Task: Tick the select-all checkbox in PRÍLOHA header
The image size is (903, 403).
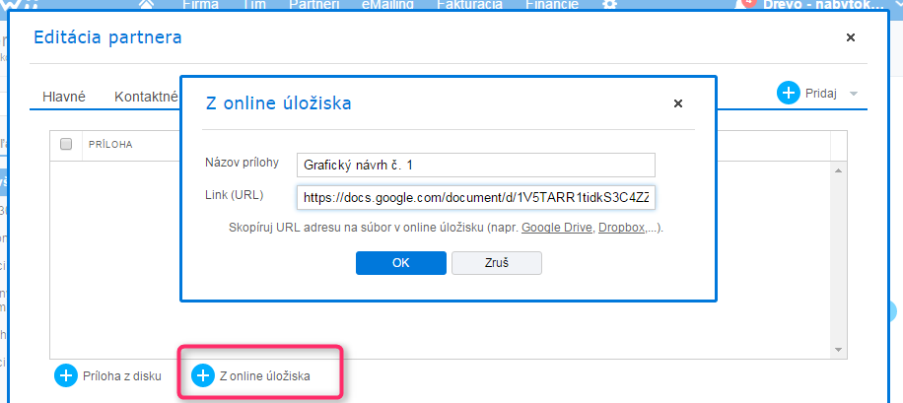Action: coord(66,144)
